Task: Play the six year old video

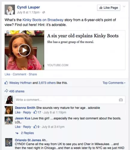Action: pos(24,50)
